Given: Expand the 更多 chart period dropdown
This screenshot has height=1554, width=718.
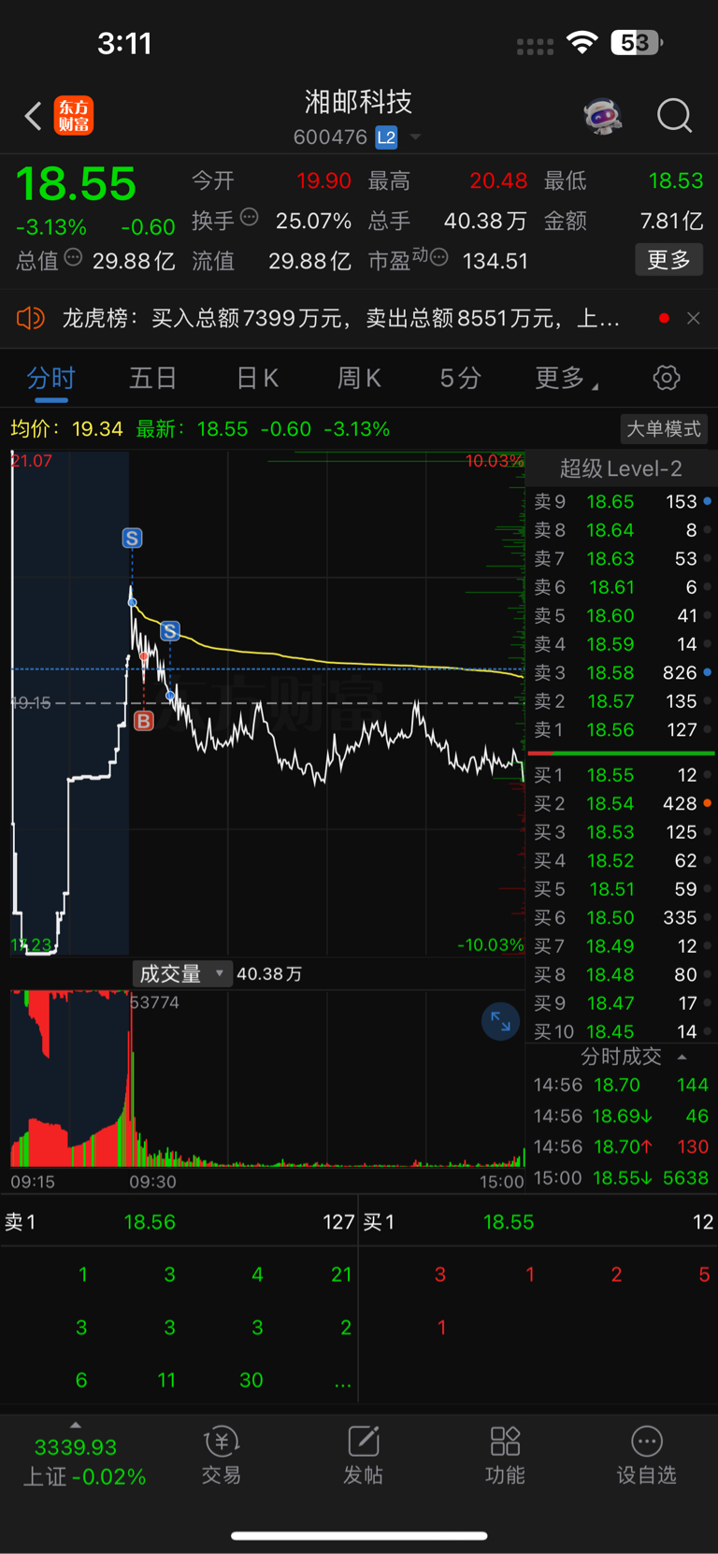Looking at the screenshot, I should coord(566,378).
